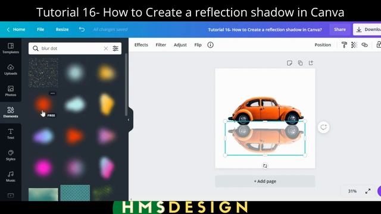Select the tall yellow blurred shape

[107, 105]
